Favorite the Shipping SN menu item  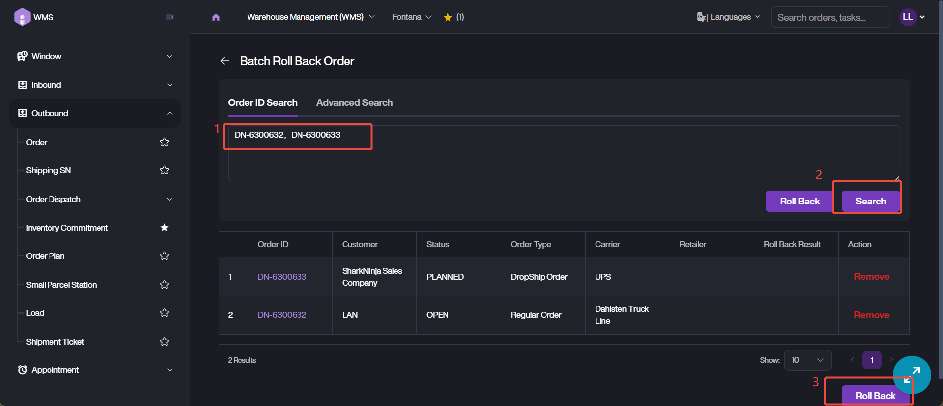[164, 170]
